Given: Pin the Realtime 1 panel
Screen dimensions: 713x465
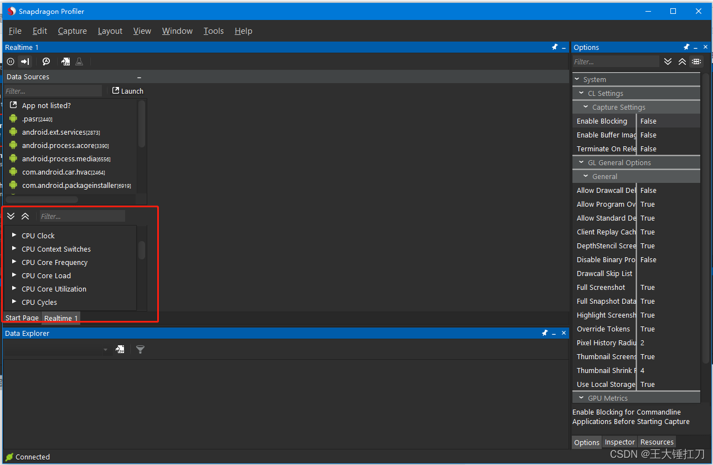Looking at the screenshot, I should click(x=555, y=47).
